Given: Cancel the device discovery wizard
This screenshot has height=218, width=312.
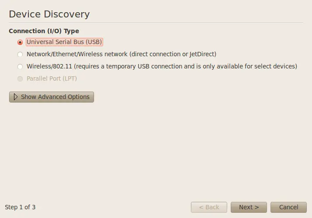Looking at the screenshot, I should (288, 207).
